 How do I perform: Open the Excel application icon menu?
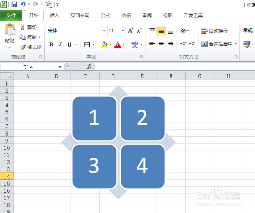4,4
